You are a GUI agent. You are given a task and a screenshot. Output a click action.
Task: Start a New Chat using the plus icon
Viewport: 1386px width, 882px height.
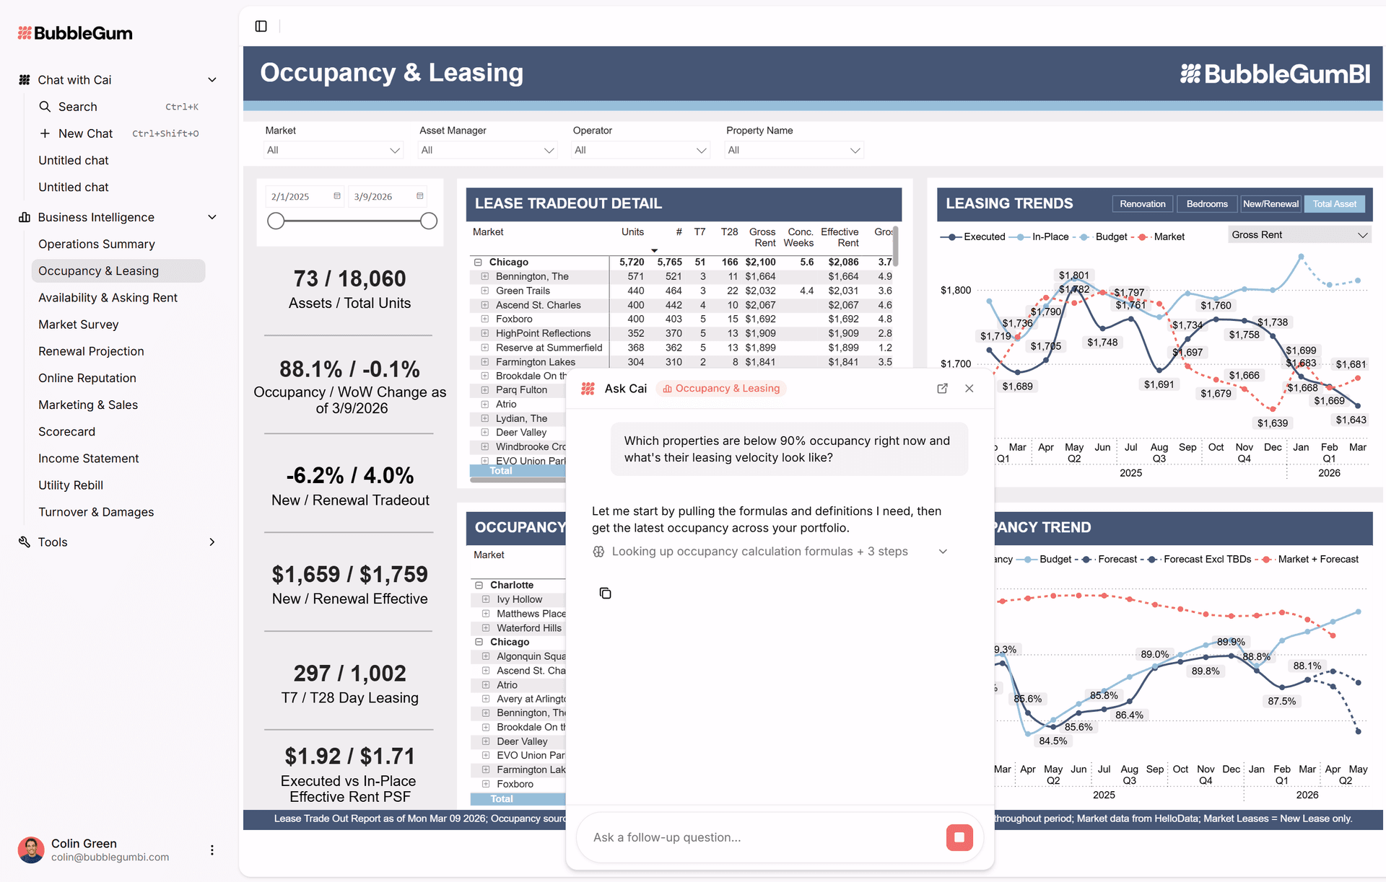click(x=45, y=133)
